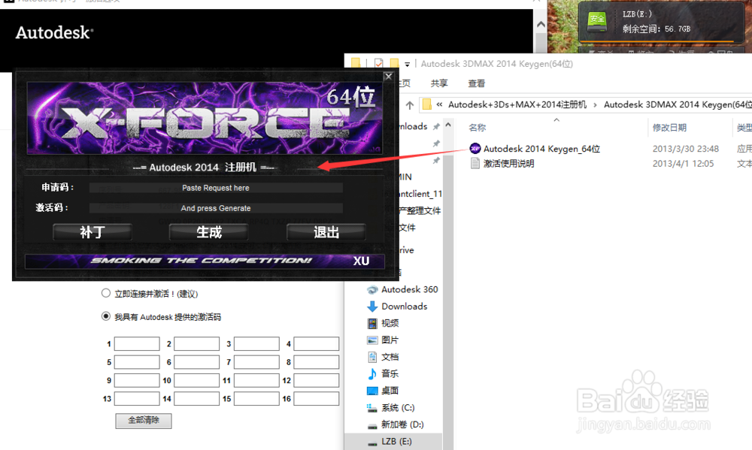Click activation code box number 14

point(196,398)
